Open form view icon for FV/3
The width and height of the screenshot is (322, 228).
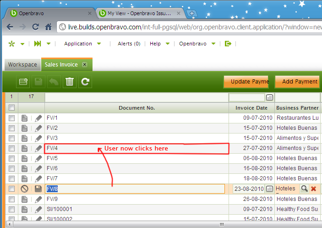24,138
